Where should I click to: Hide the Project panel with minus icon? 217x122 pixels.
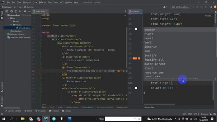(29, 11)
